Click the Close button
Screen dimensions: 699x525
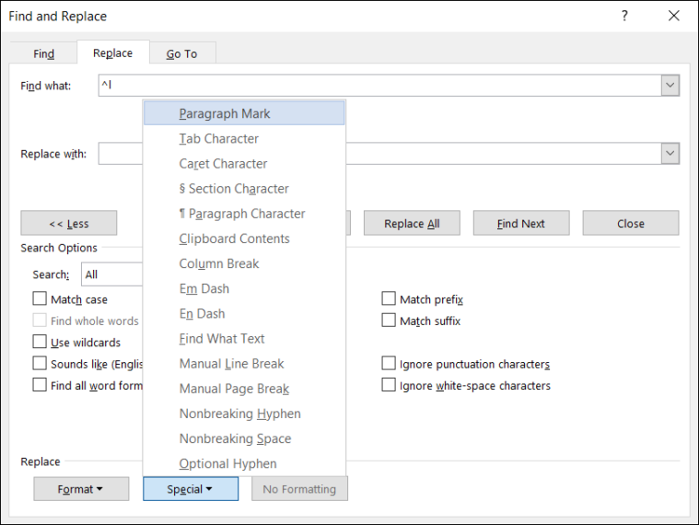631,223
